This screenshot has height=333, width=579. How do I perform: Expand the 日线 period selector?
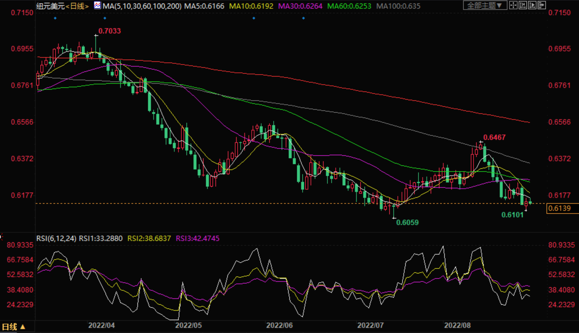click(x=13, y=327)
